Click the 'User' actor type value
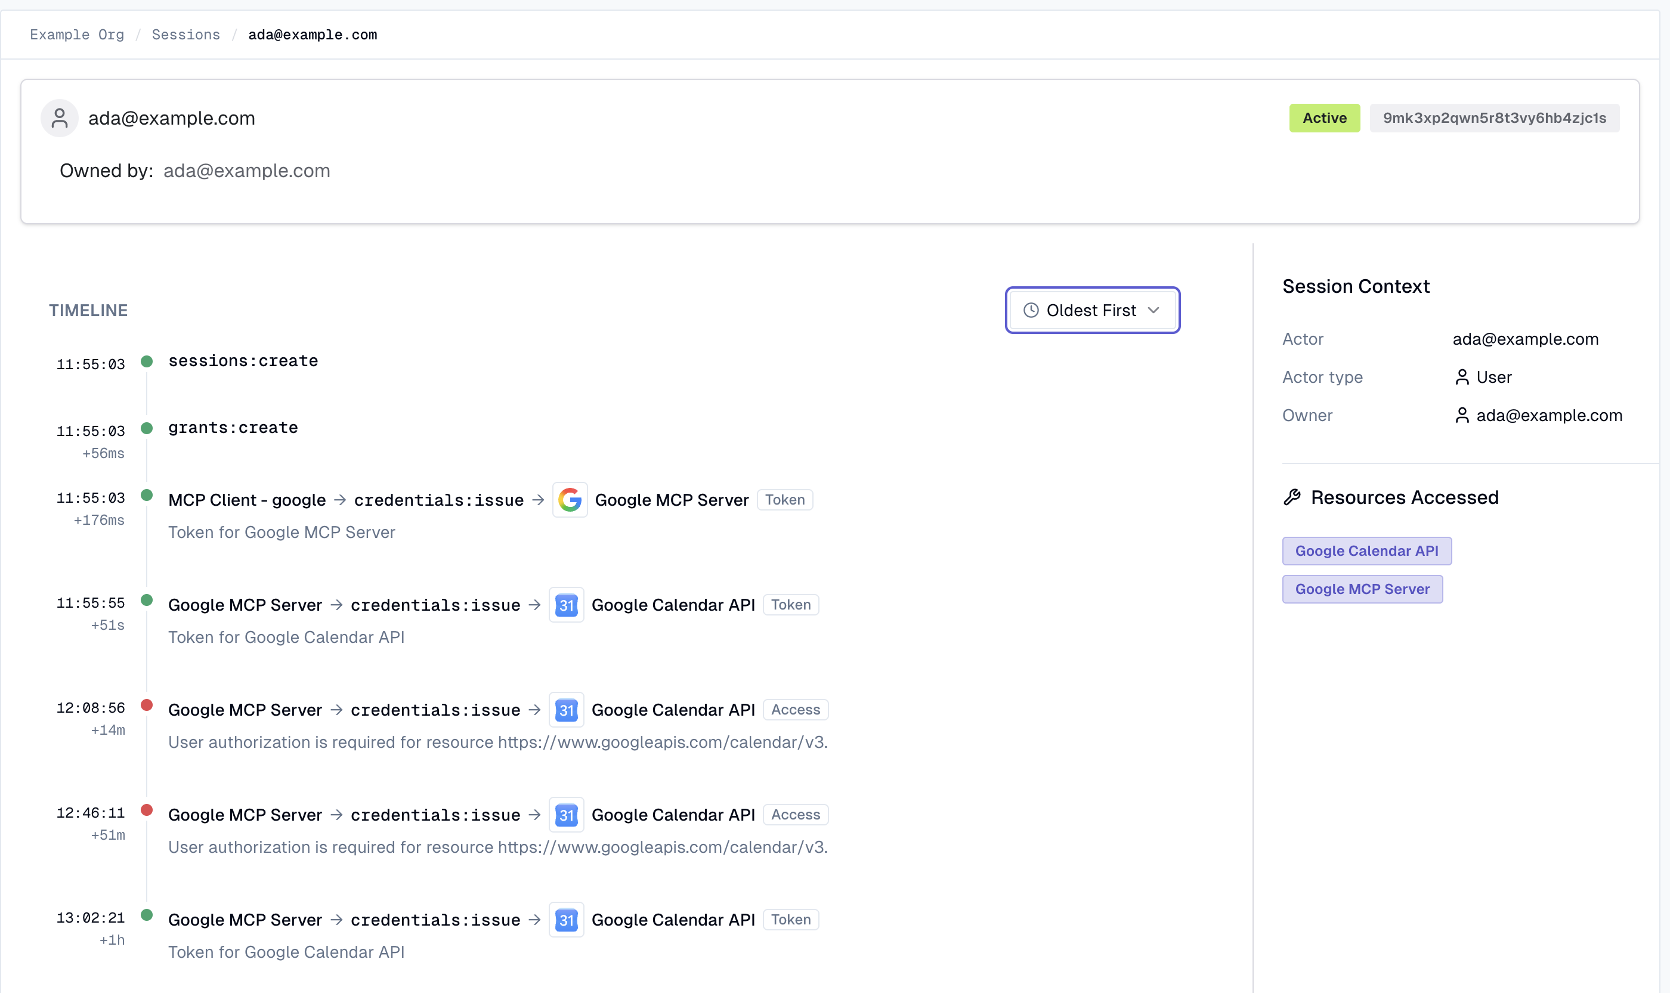 click(x=1494, y=378)
